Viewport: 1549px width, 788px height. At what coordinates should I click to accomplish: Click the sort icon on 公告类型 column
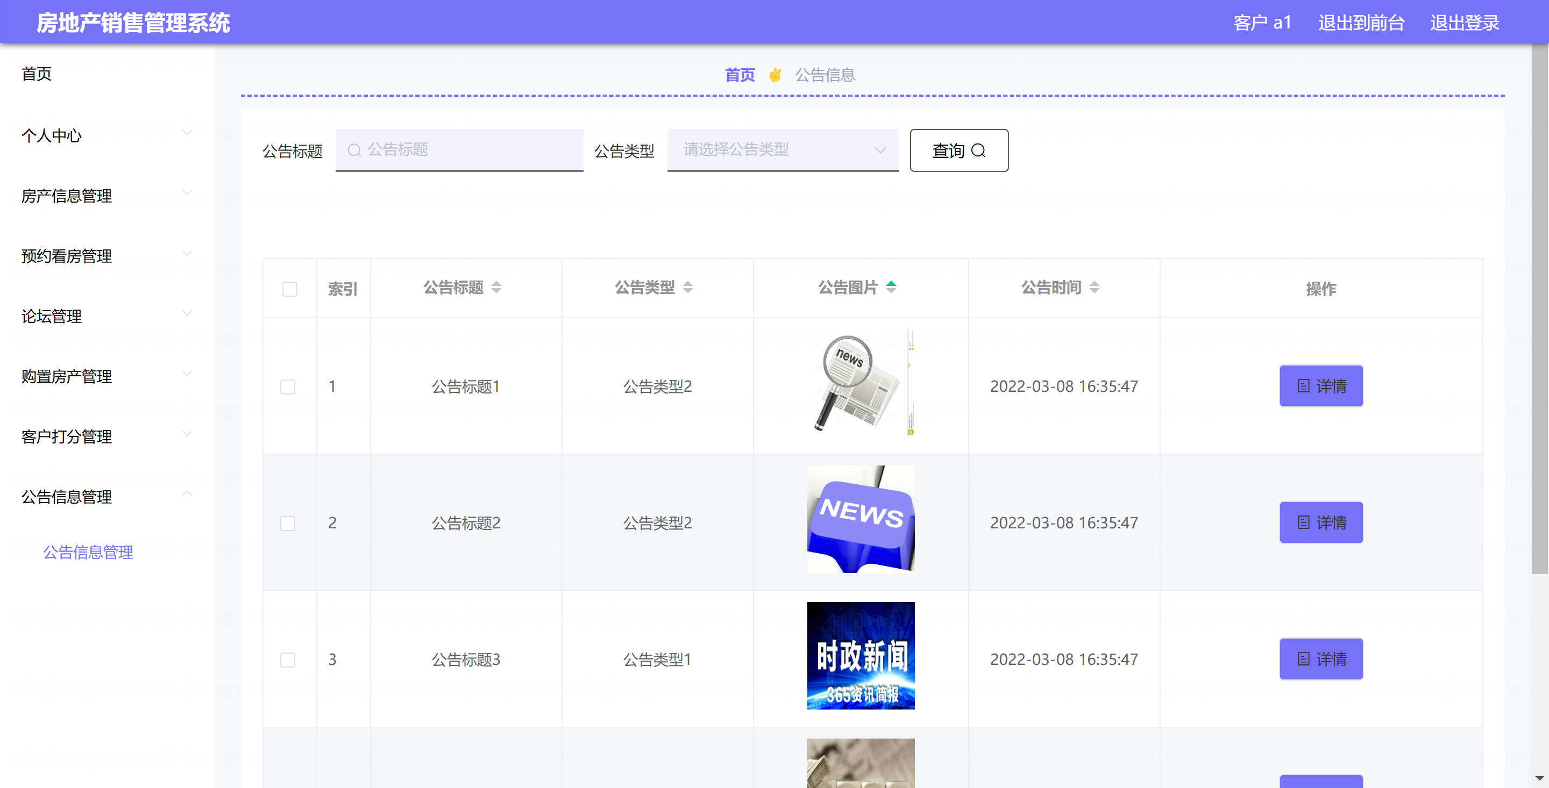(687, 288)
